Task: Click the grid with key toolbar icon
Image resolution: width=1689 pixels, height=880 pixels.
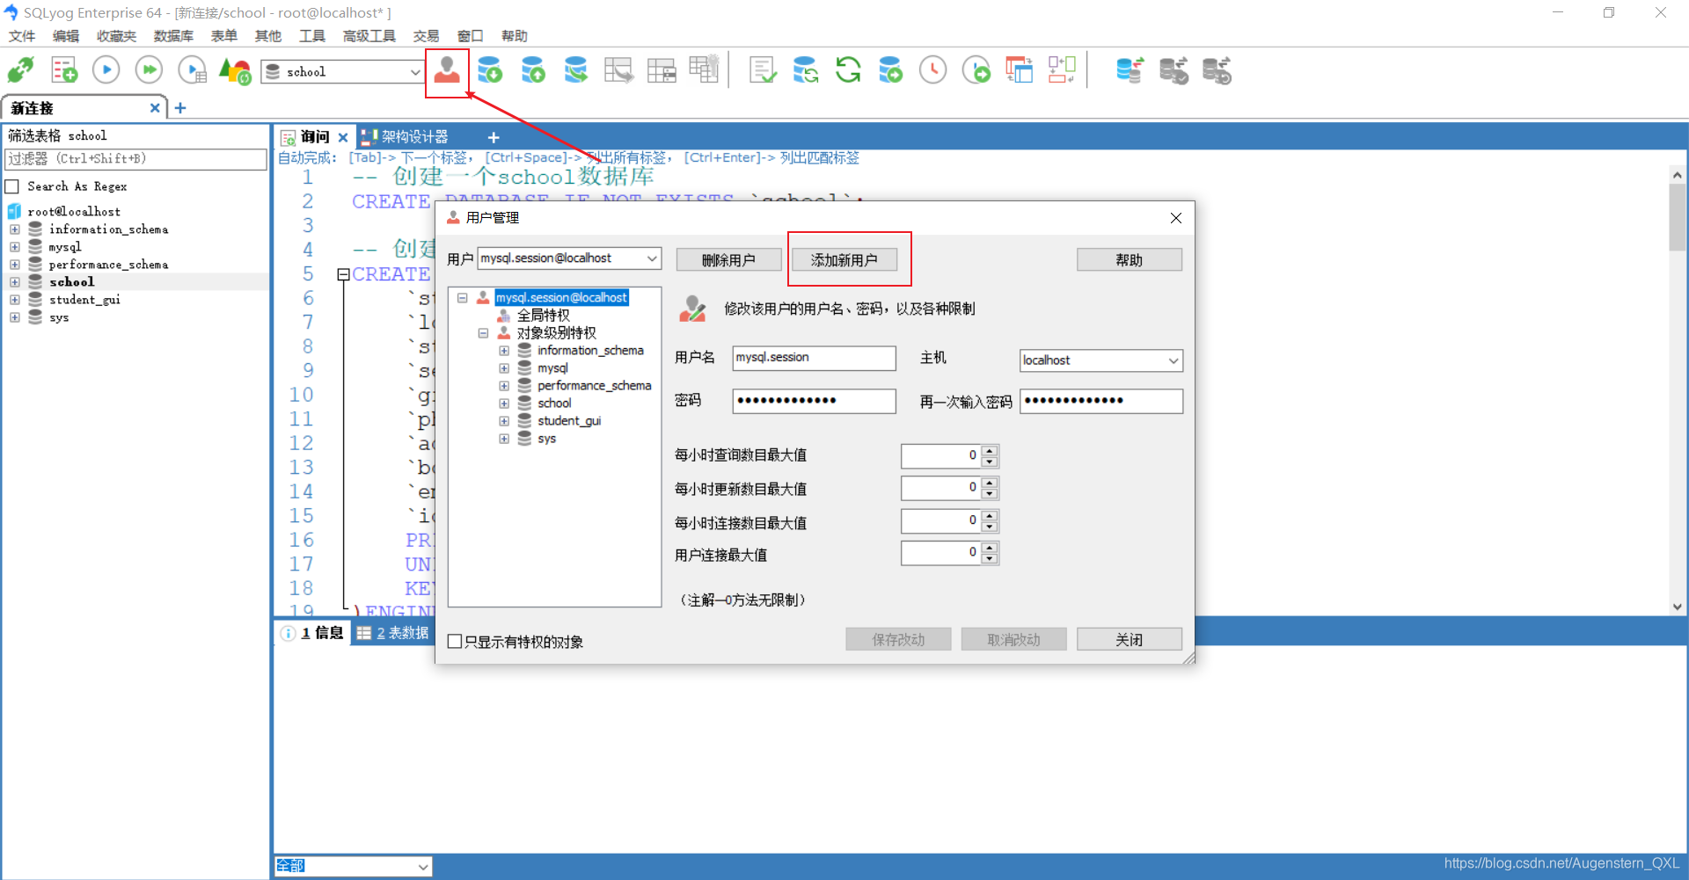Action: click(704, 70)
